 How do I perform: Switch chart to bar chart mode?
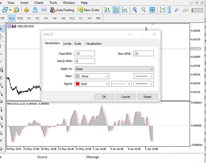tap(107, 10)
